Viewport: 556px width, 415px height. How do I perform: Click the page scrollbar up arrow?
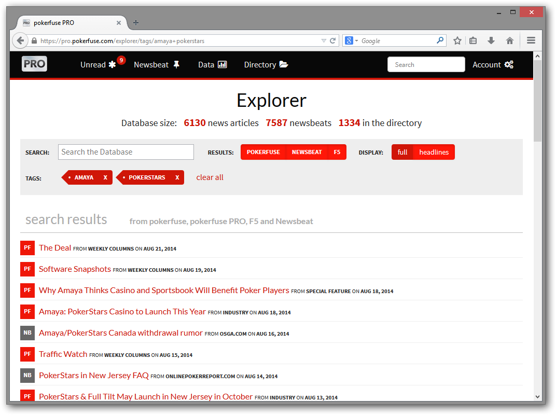coord(537,56)
